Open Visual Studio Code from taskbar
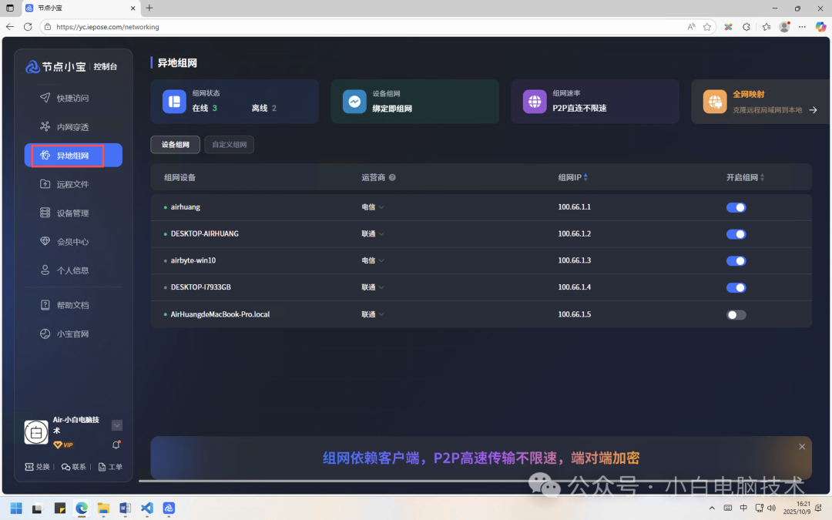The height and width of the screenshot is (520, 832). pyautogui.click(x=147, y=508)
